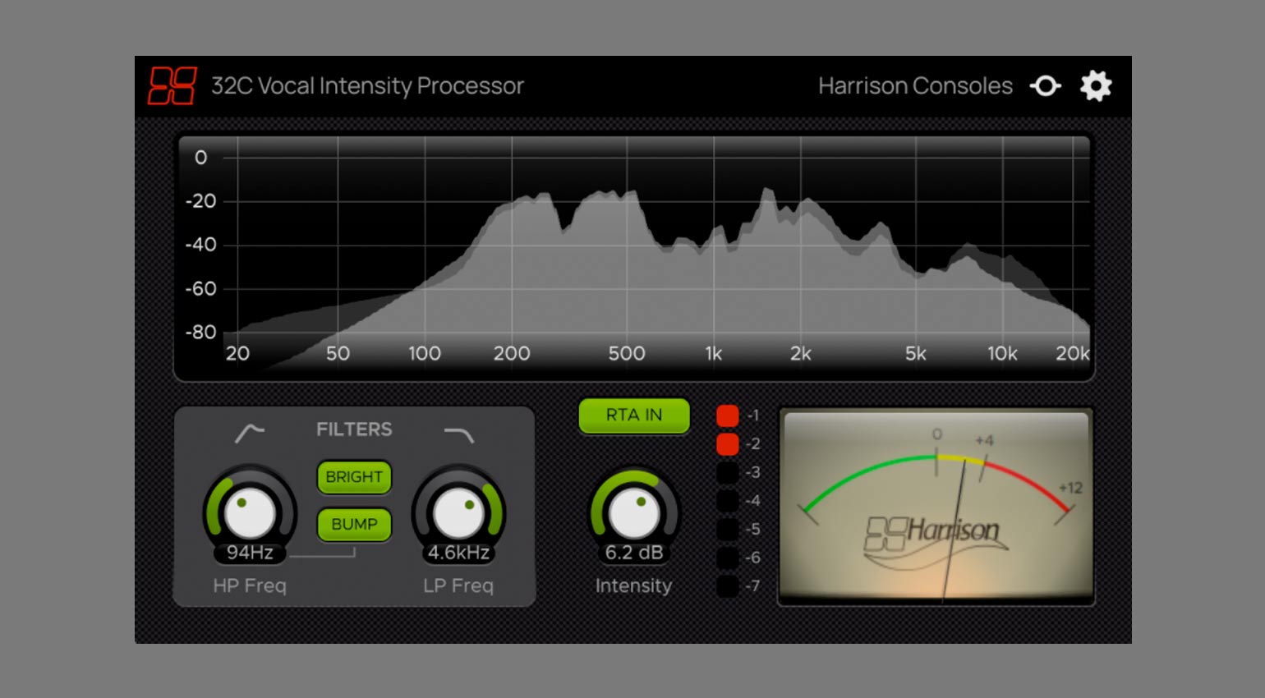Click the bypass power icon in top right
Image resolution: width=1265 pixels, height=698 pixels.
1046,85
